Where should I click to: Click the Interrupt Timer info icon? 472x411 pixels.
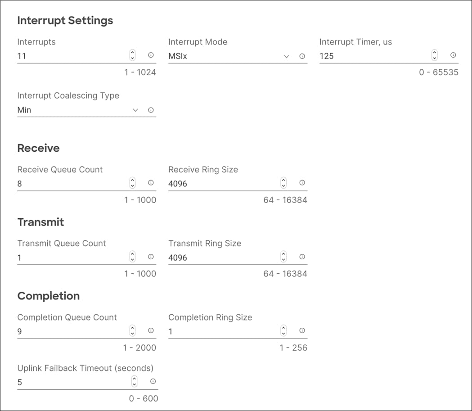pyautogui.click(x=453, y=56)
